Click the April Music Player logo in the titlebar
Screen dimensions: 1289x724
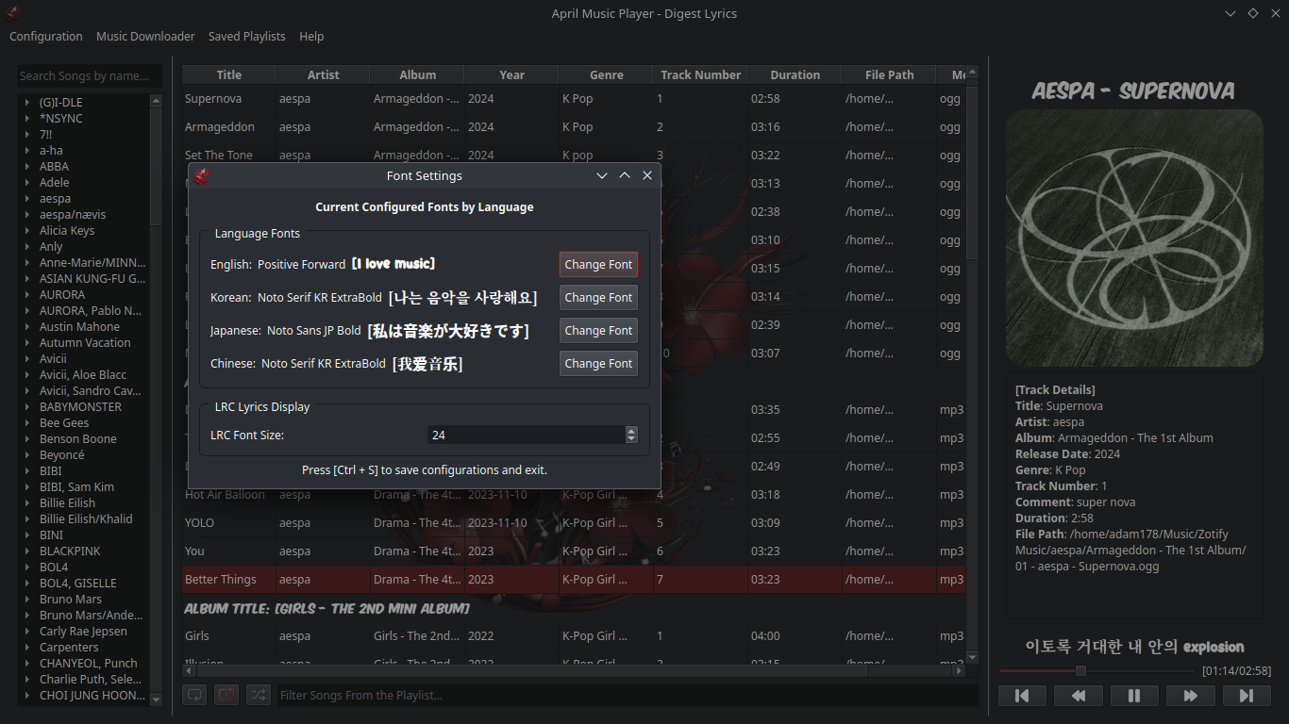pos(12,13)
